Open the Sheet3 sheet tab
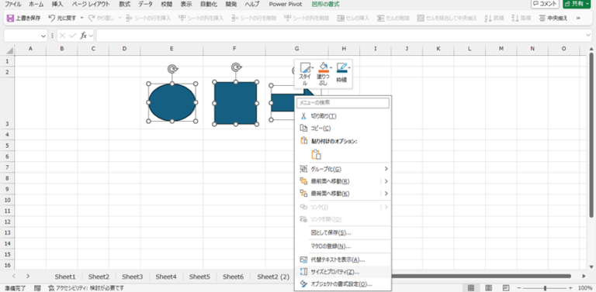 132,277
